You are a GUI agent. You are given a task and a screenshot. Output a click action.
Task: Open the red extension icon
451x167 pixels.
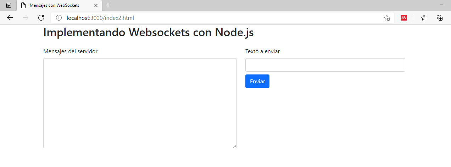(404, 18)
